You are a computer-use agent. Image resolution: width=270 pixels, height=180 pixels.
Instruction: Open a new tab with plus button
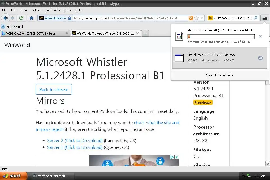click(145, 33)
